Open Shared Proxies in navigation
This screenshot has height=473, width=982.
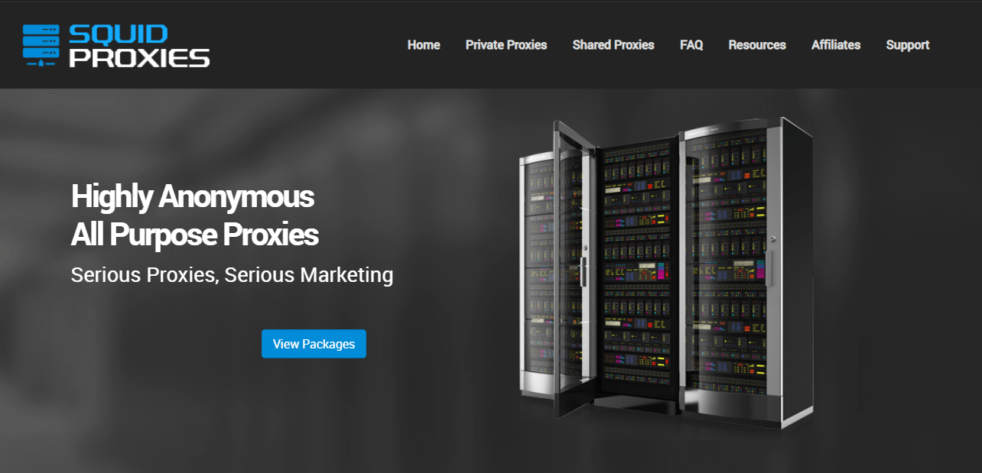[613, 45]
